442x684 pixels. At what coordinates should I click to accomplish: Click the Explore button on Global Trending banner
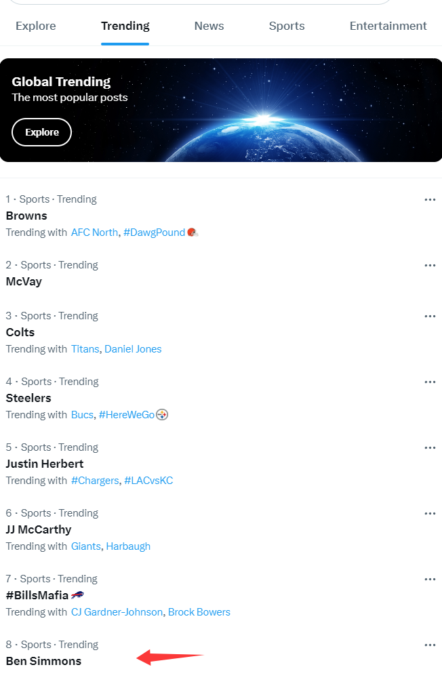pos(42,132)
